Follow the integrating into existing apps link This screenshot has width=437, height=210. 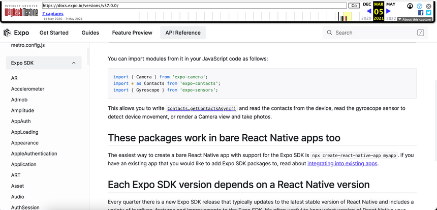click(x=342, y=164)
